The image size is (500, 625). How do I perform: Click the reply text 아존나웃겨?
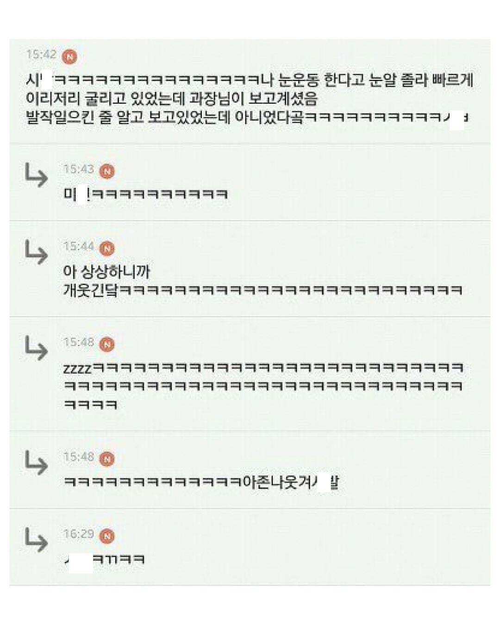pyautogui.click(x=201, y=482)
